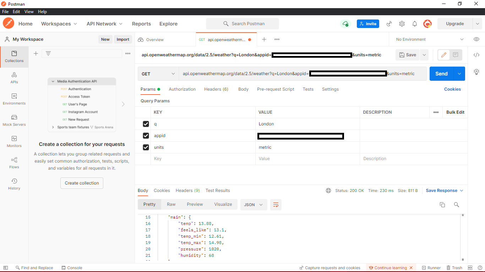Open the Save button dropdown arrow
The width and height of the screenshot is (485, 272).
click(x=424, y=55)
